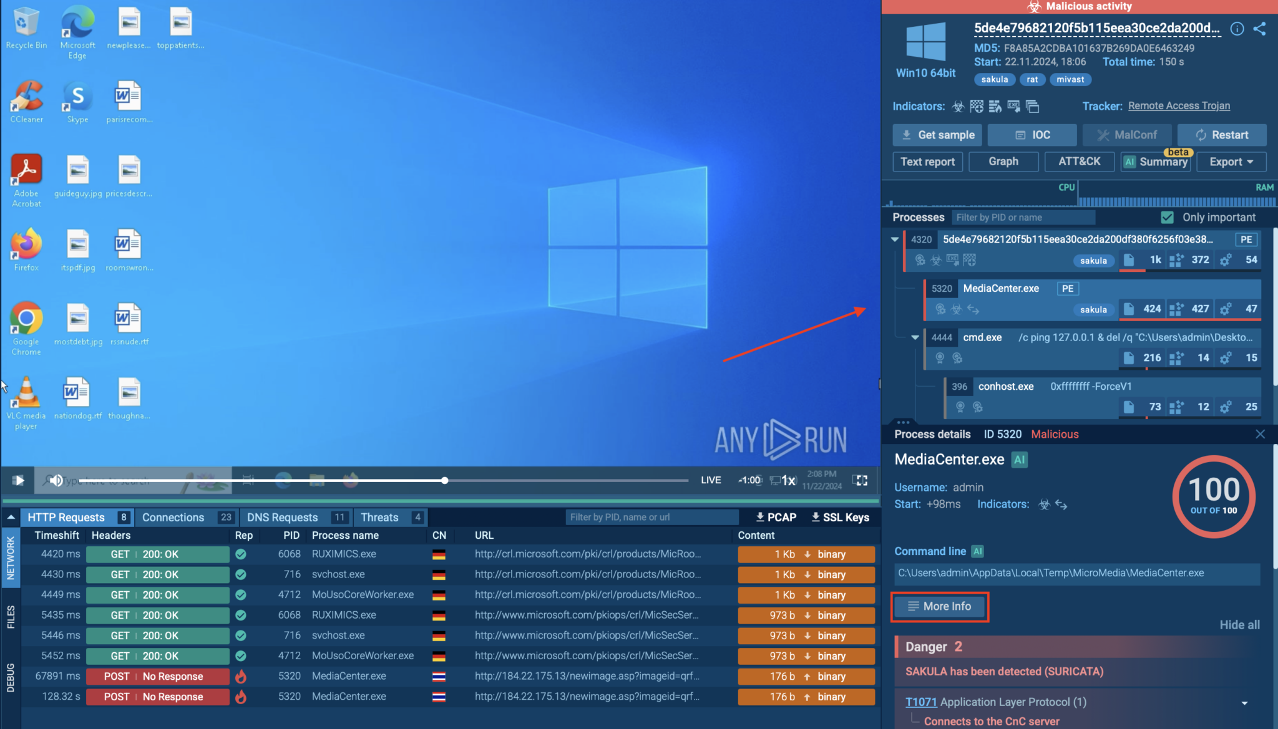Collapse the cmd.exe process tree node
The width and height of the screenshot is (1278, 729).
point(915,337)
